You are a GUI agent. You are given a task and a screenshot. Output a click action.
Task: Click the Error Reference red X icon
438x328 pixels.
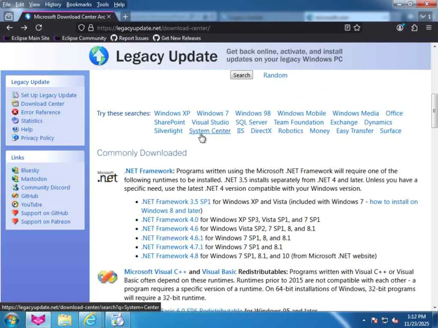coord(15,112)
